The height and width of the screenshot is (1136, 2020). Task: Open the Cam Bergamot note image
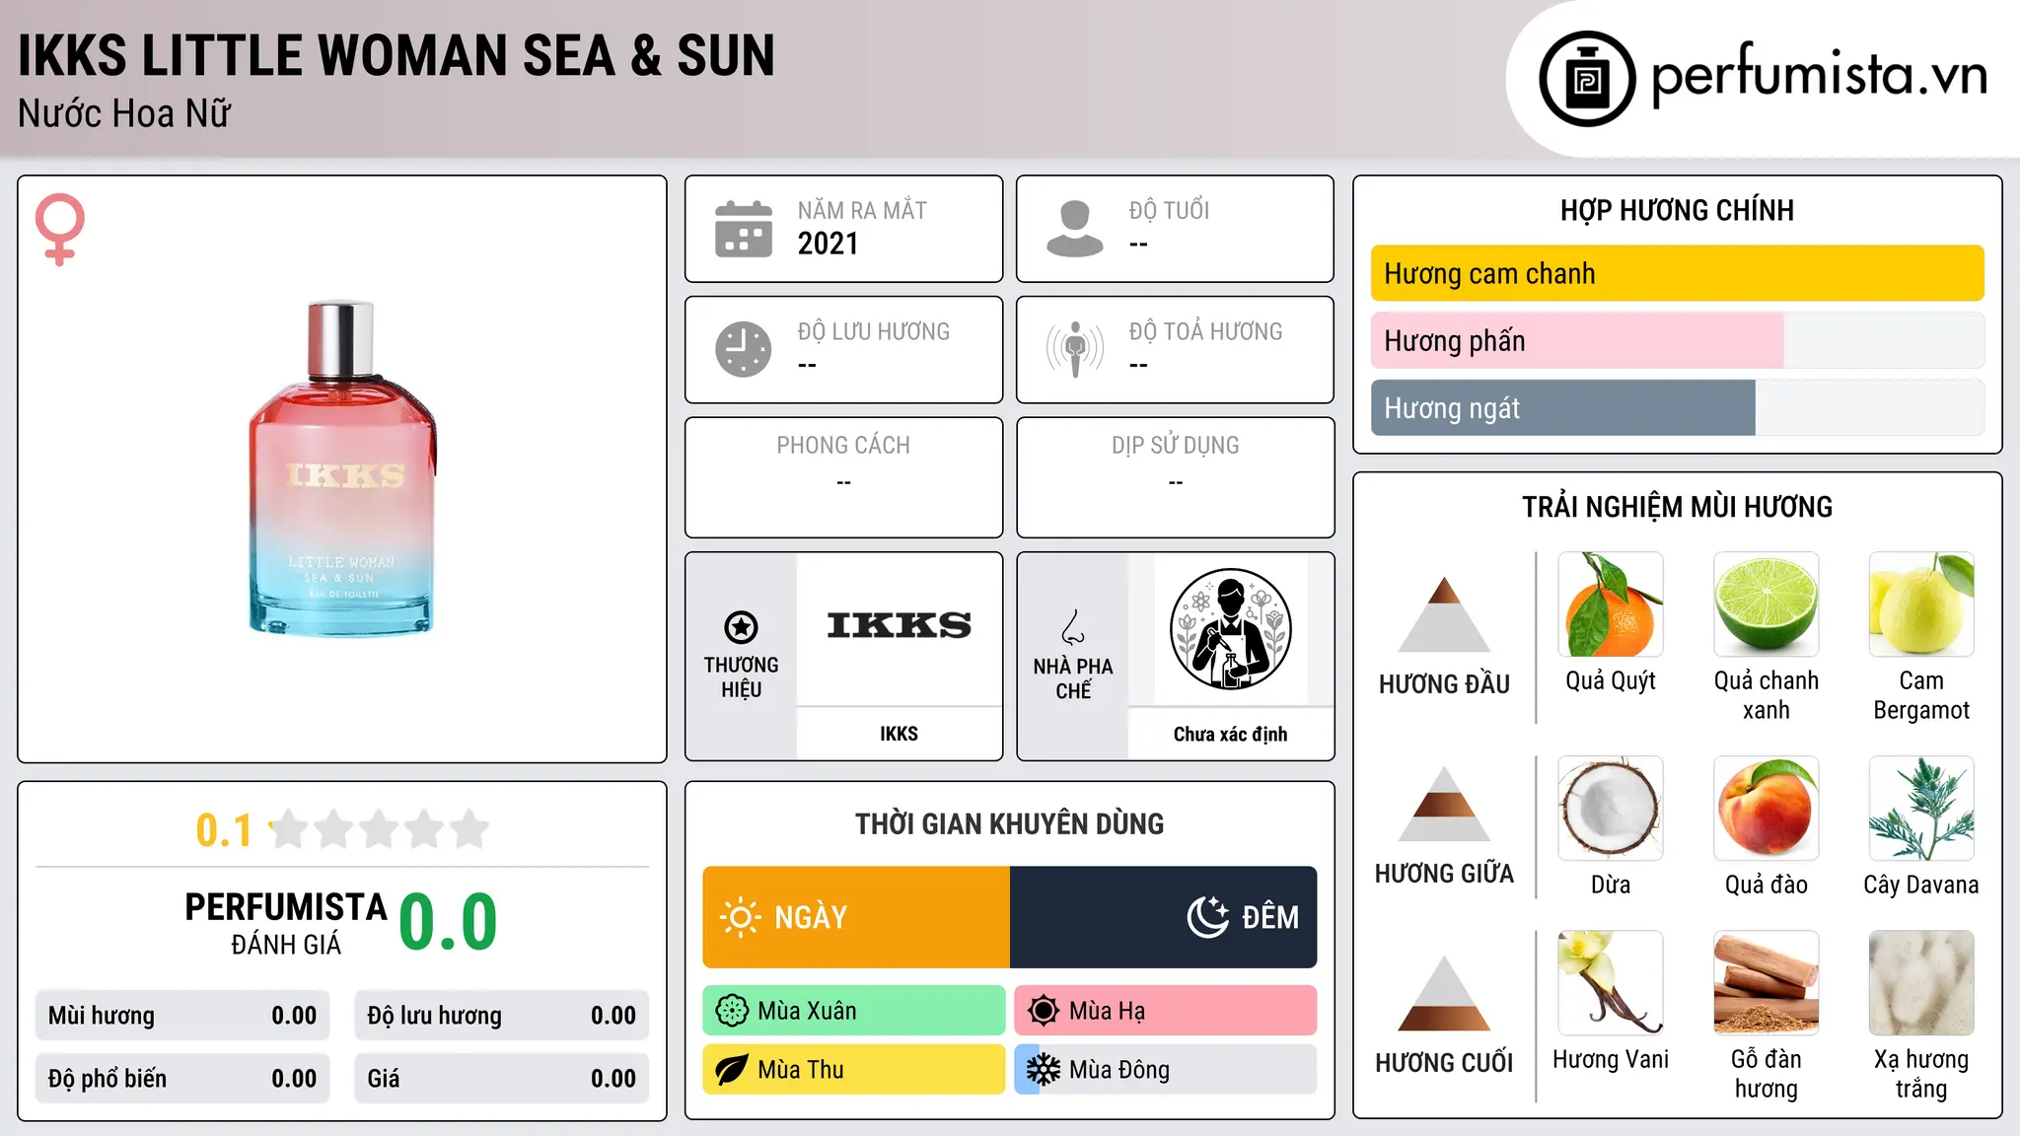click(x=1921, y=604)
